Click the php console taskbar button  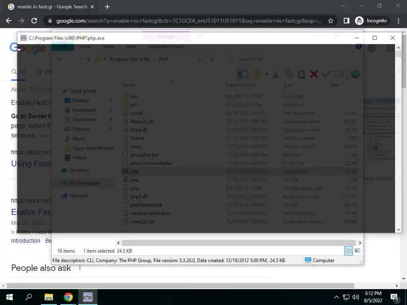[88, 297]
